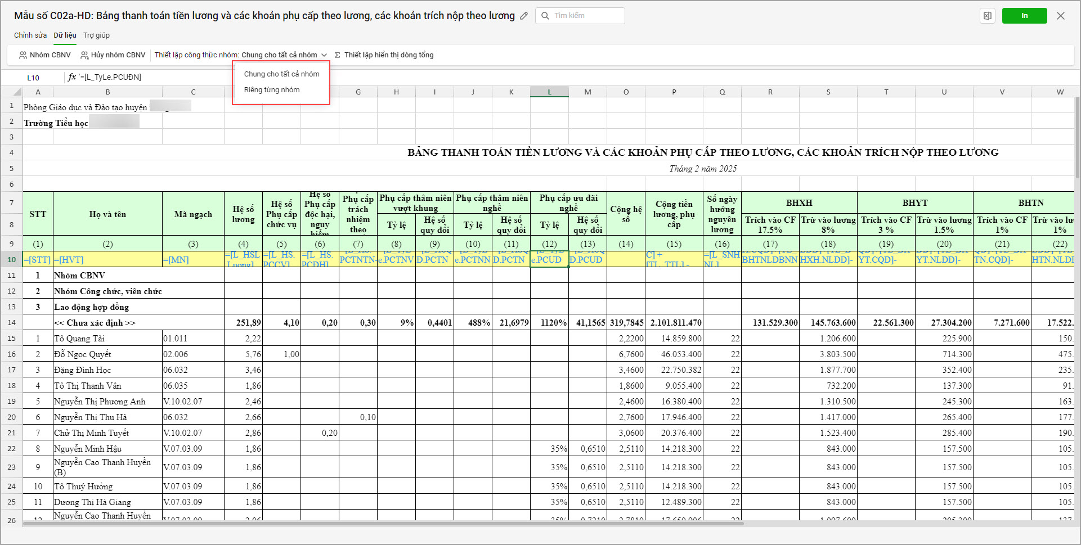Open the Chỉnh sửa tab
The image size is (1081, 545).
pos(30,35)
